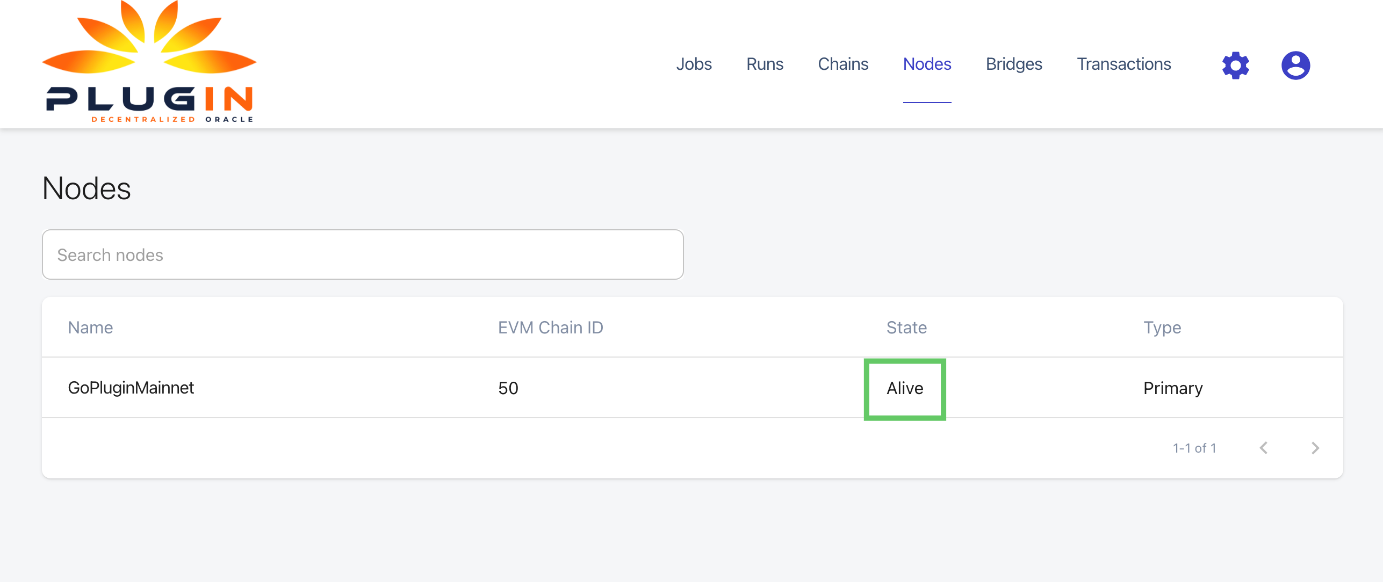Click the Plugin Decentralized Oracle logo
Image resolution: width=1383 pixels, height=582 pixels.
149,63
